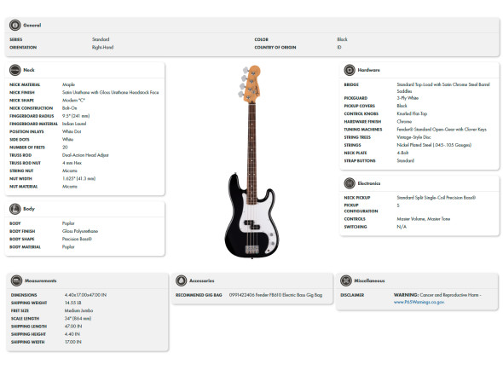
Task: Click the neck construction value 'Bolt-On'
Action: [x=70, y=108]
